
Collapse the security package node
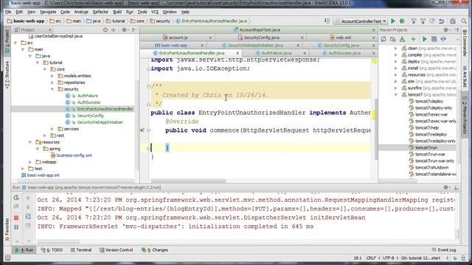[52, 89]
